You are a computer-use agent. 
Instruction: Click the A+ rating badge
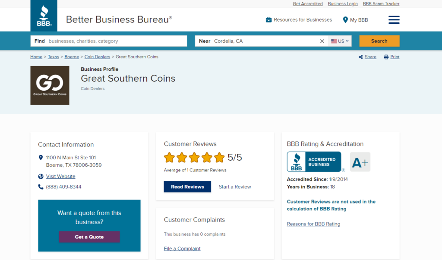tap(360, 162)
